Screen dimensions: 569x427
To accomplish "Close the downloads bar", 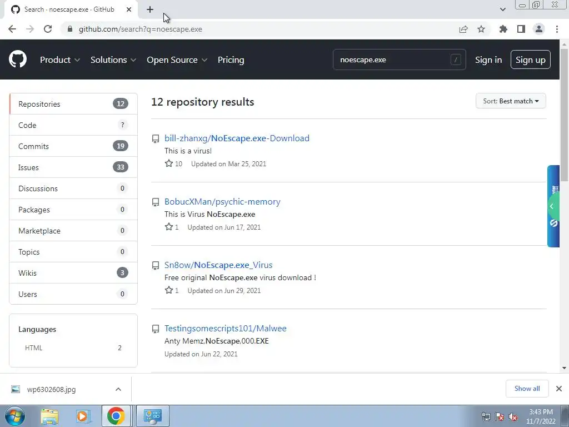I will tap(559, 389).
